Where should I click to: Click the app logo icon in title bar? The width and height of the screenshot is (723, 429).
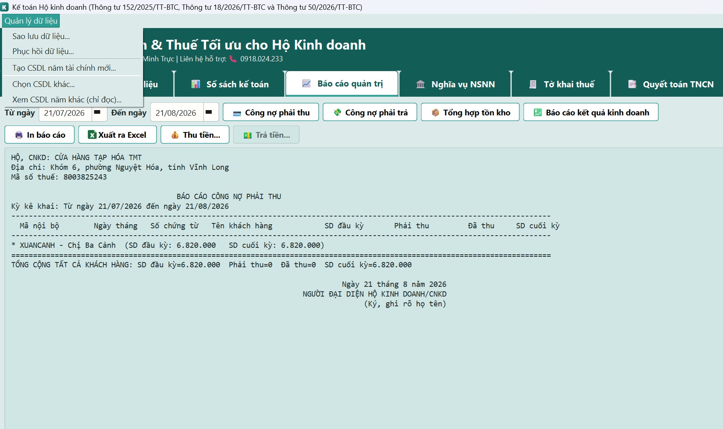tap(4, 7)
